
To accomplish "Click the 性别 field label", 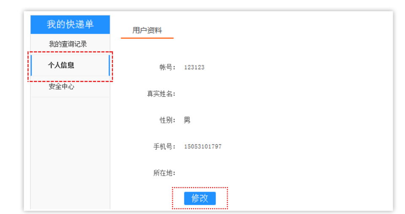I will click(x=167, y=120).
